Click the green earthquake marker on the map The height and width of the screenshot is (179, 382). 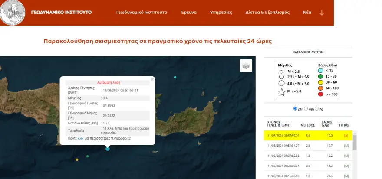point(88,156)
